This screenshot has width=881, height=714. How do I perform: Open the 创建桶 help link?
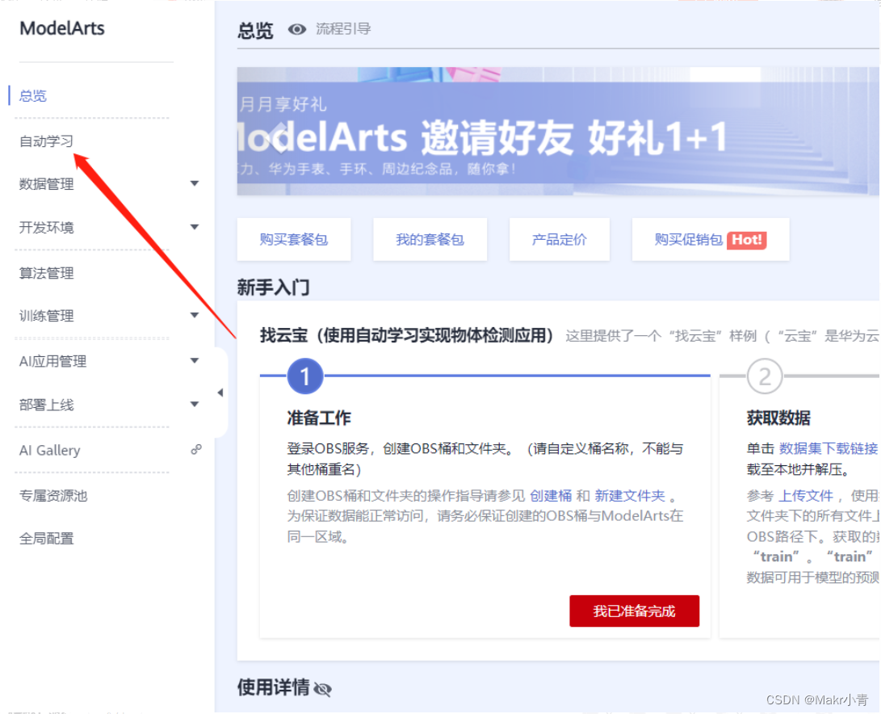(x=551, y=495)
